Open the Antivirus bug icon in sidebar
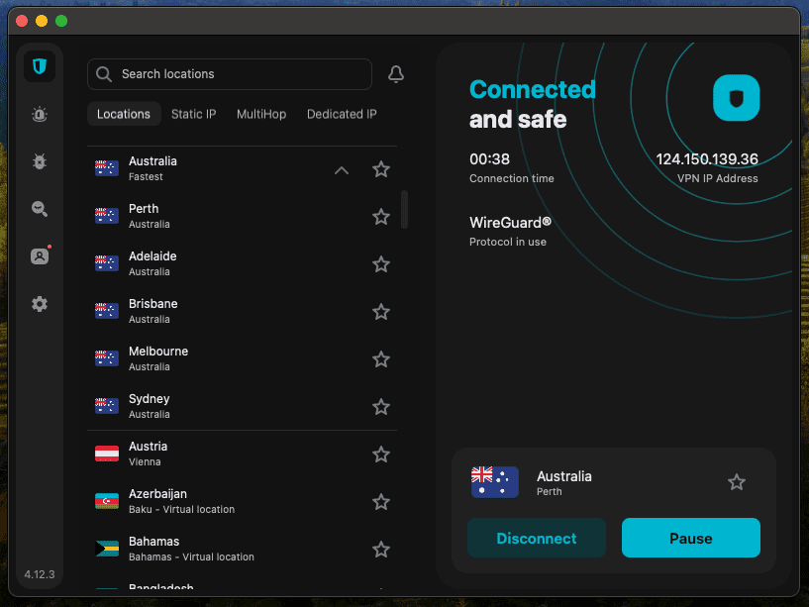 coord(40,161)
